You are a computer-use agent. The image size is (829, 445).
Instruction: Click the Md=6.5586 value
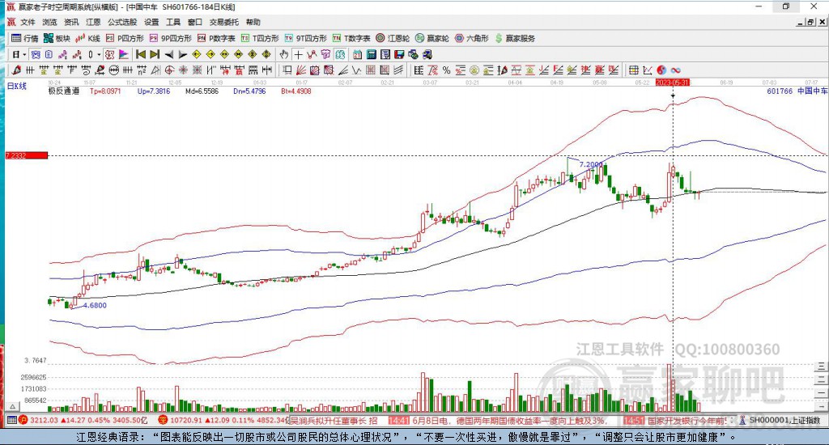(x=202, y=91)
